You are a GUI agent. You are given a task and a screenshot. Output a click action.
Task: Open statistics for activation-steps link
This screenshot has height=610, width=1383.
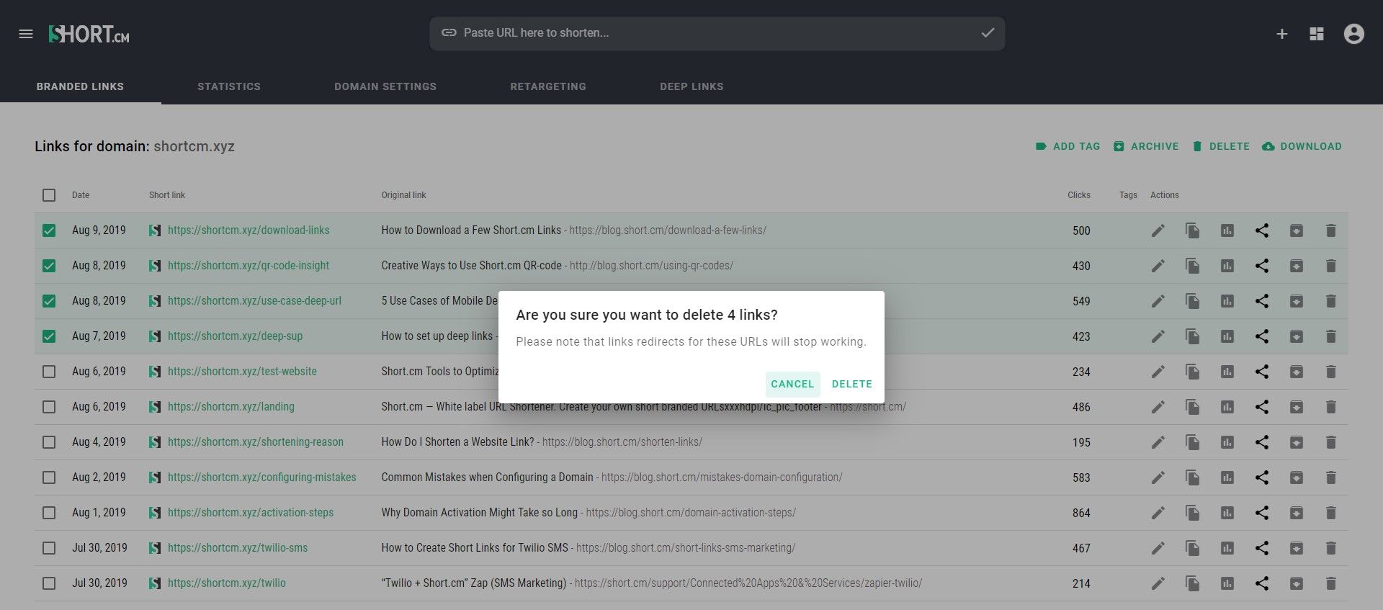pos(1227,513)
